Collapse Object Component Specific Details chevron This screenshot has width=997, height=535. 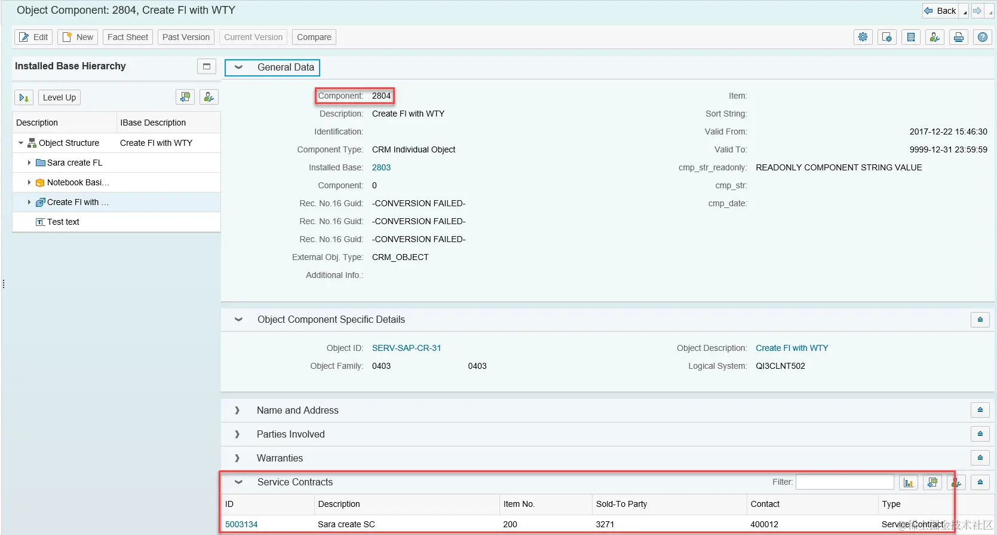(x=238, y=320)
